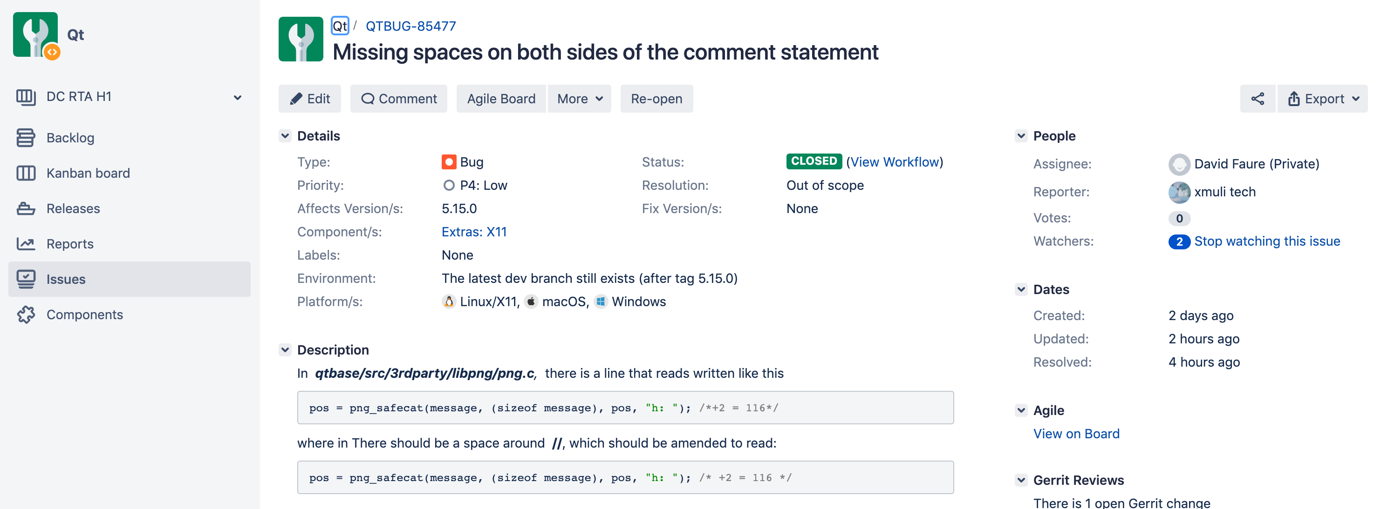Click the Qt project avatar in sidebar
This screenshot has width=1381, height=509.
(35, 35)
